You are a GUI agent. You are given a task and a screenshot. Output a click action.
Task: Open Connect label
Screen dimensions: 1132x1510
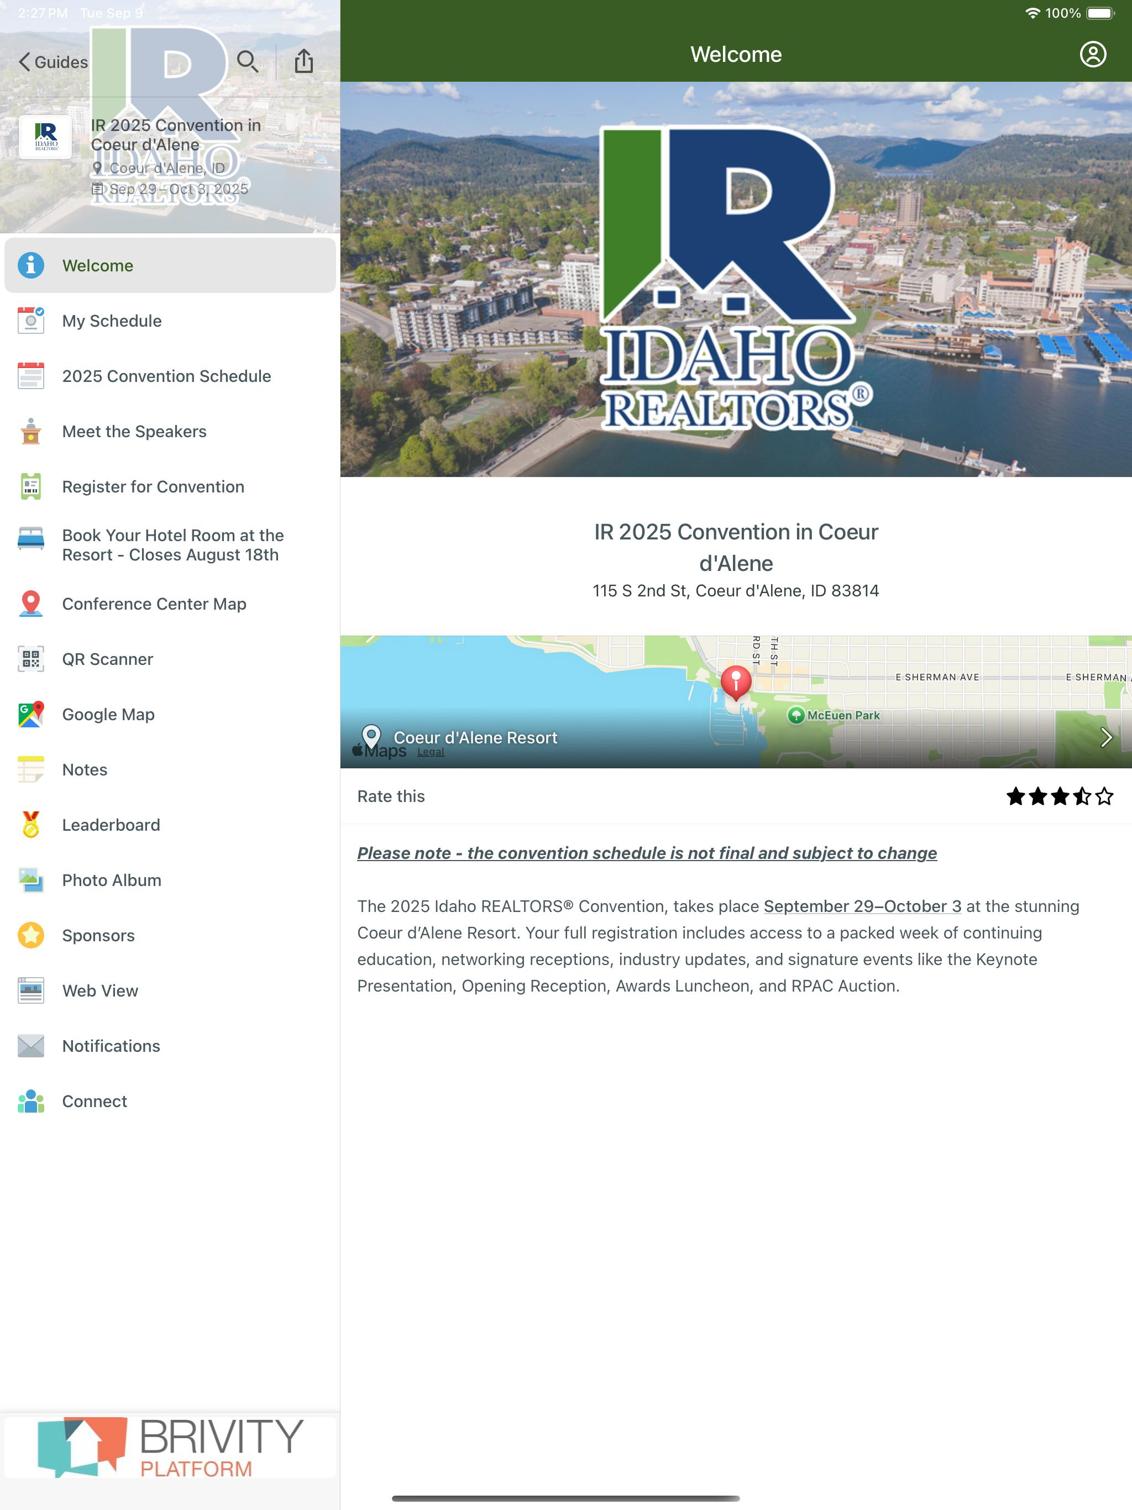(x=95, y=1101)
